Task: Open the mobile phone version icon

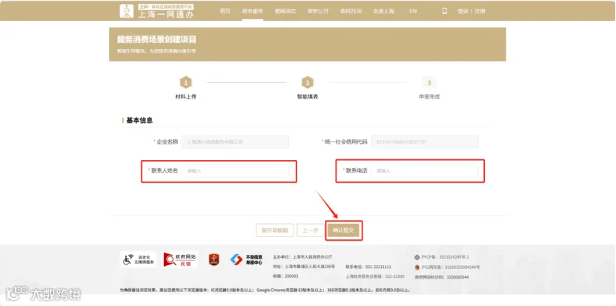Action: point(445,11)
